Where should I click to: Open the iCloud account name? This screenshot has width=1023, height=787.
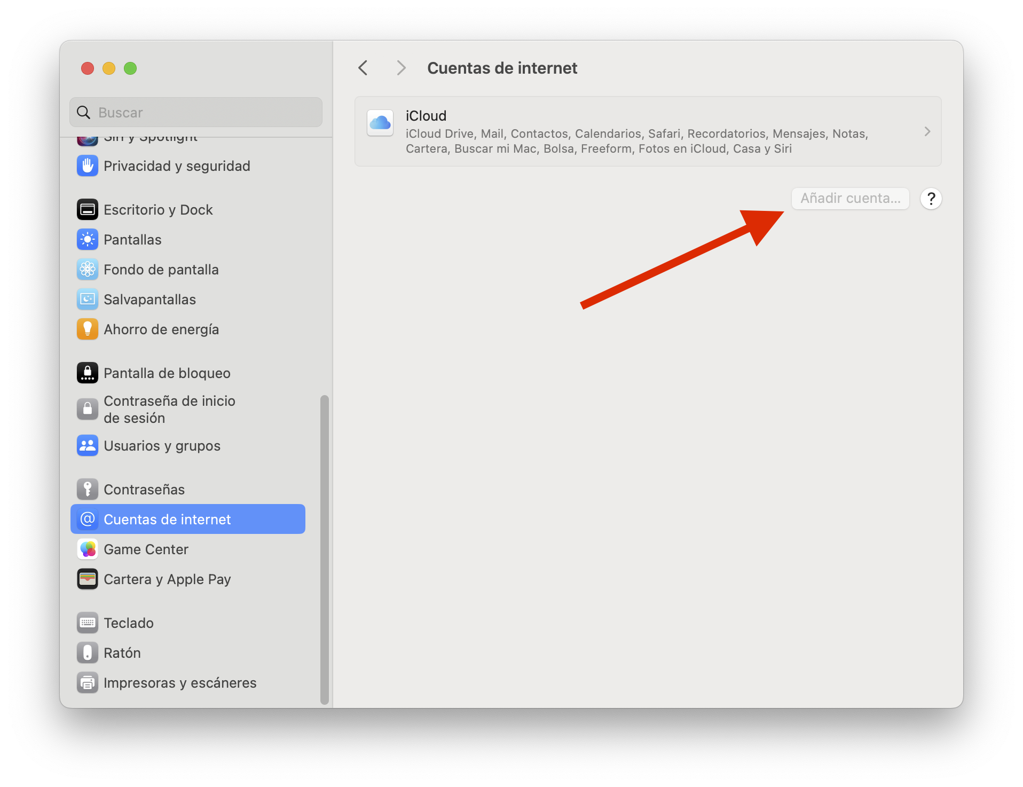pos(426,116)
